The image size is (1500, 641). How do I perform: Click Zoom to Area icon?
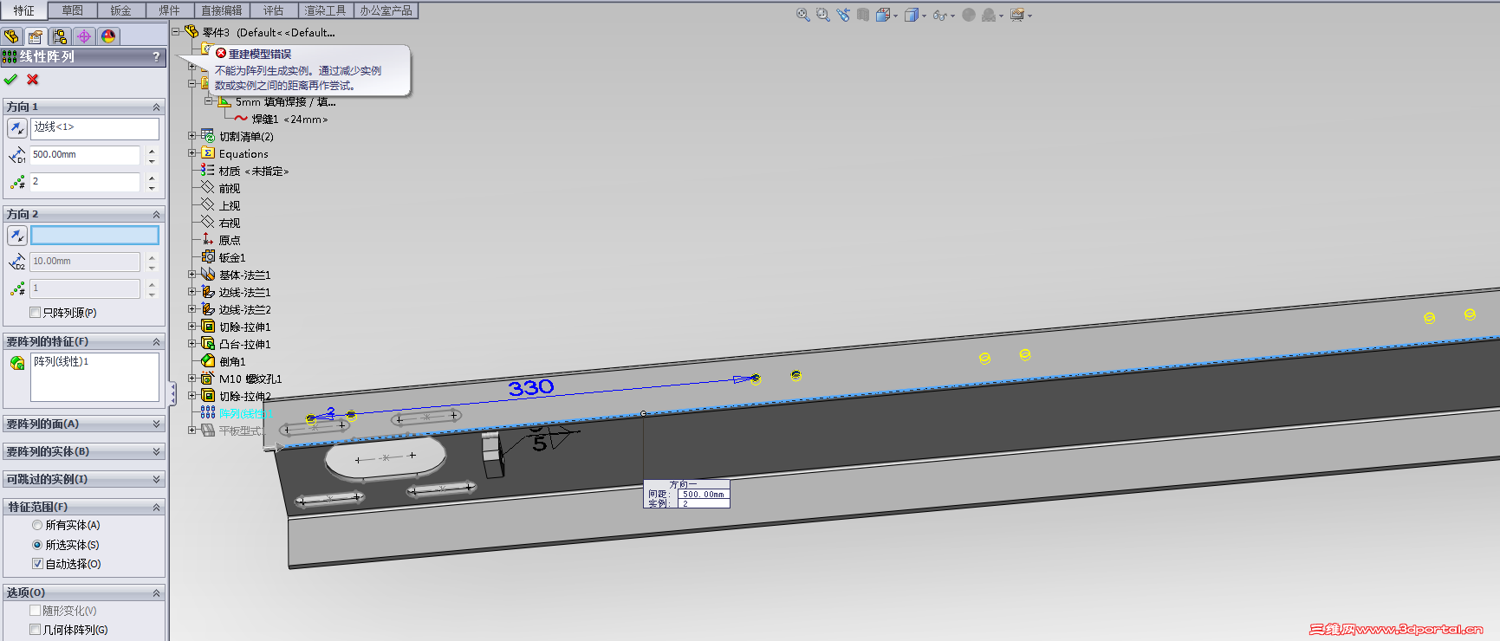(x=823, y=15)
